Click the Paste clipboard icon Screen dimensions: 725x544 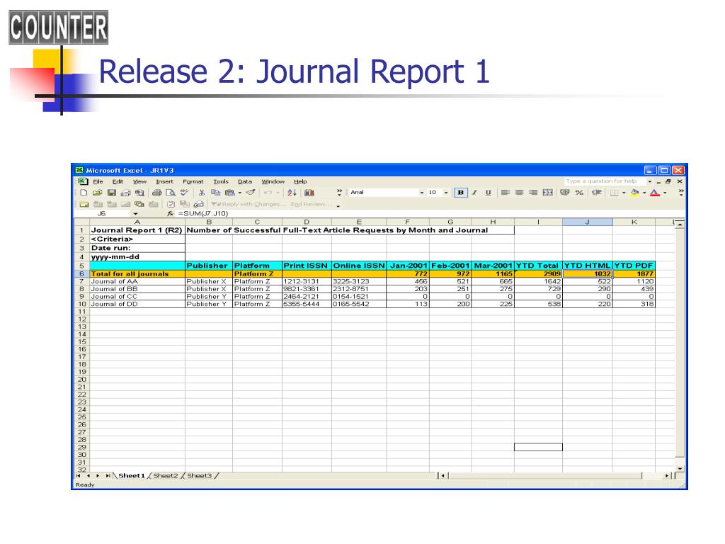point(230,193)
